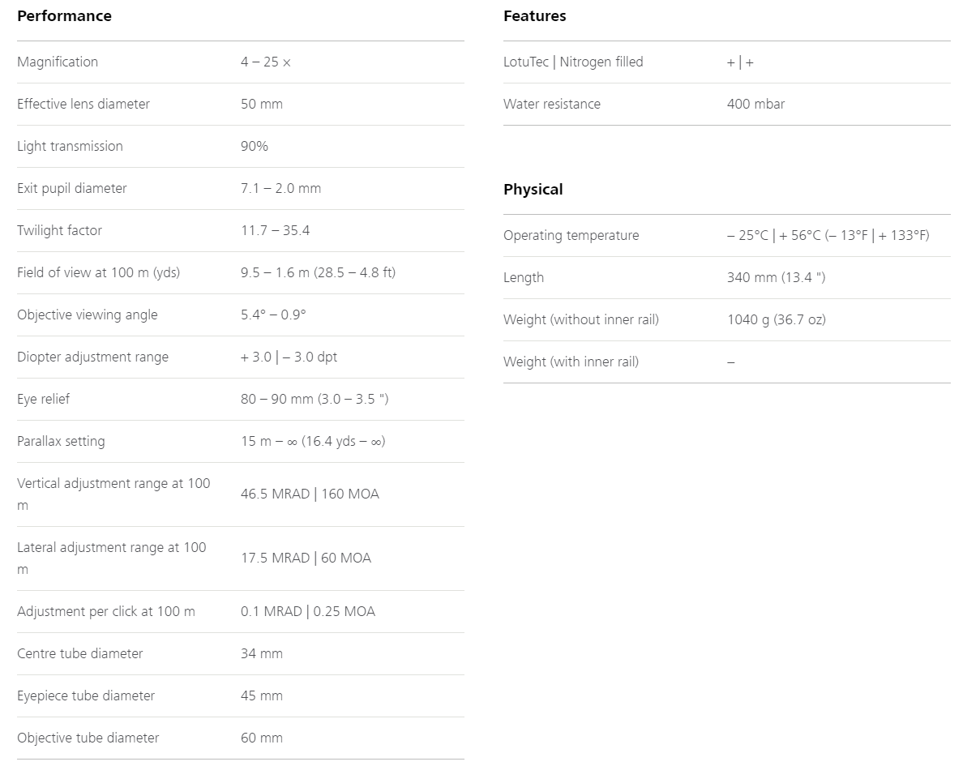Select the Eye relief value text
Screen dimensions: 980x766
click(315, 400)
